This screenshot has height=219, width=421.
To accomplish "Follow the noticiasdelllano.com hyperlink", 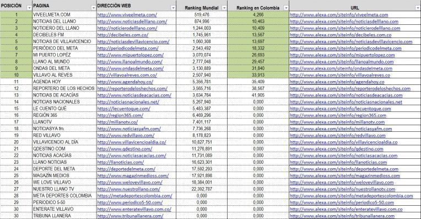I will [132, 22].
